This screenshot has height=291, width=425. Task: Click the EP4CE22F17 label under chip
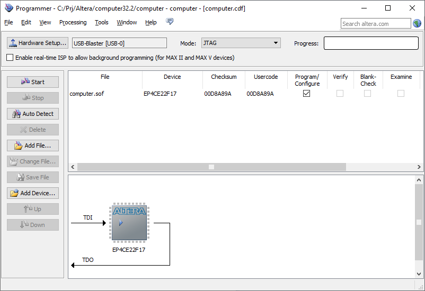(x=129, y=250)
